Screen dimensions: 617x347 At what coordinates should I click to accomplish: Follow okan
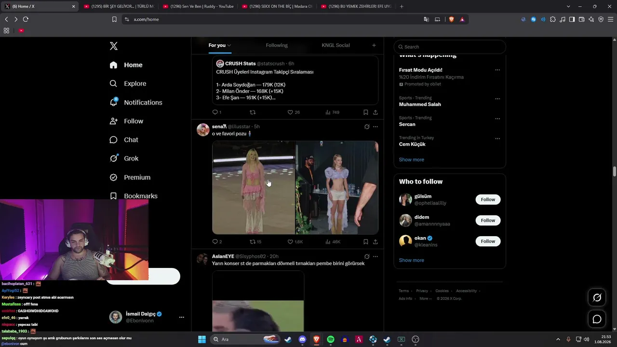pos(488,241)
